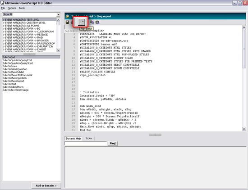Click the Add or Locate button

click(x=46, y=185)
